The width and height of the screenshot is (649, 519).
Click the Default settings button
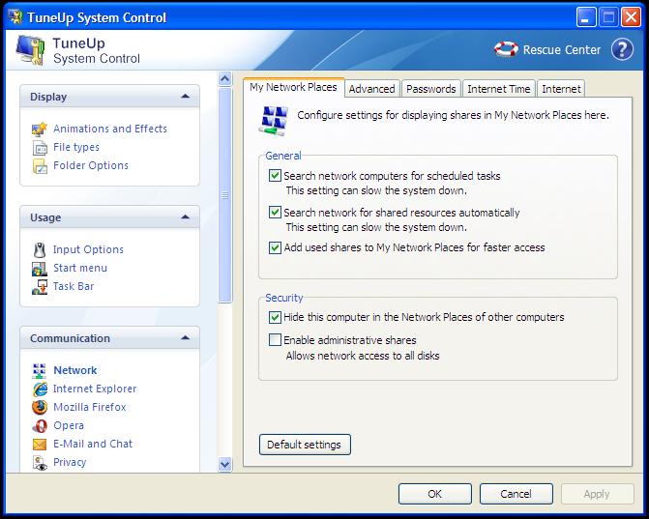305,445
